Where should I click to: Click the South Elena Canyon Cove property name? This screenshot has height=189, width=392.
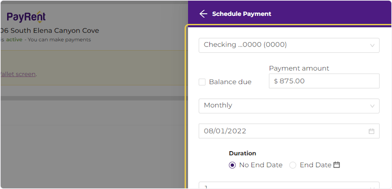click(x=49, y=30)
